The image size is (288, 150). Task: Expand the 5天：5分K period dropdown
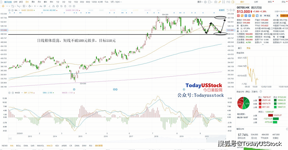115,2
